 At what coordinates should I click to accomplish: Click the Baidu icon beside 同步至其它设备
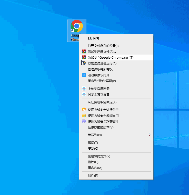click(84, 95)
